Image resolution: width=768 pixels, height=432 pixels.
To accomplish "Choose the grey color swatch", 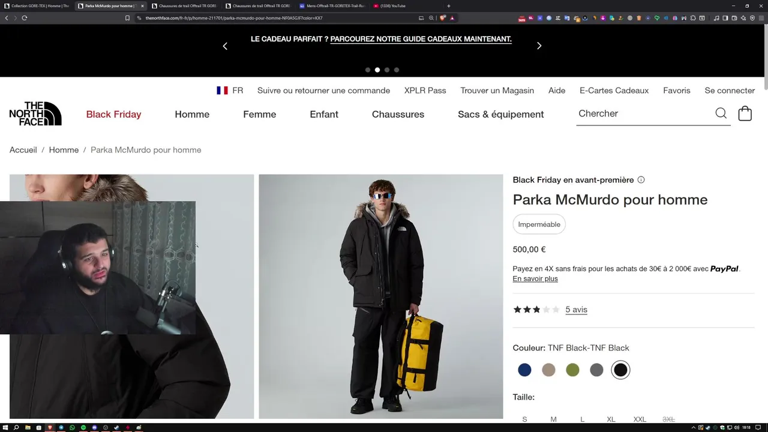I will tap(596, 370).
